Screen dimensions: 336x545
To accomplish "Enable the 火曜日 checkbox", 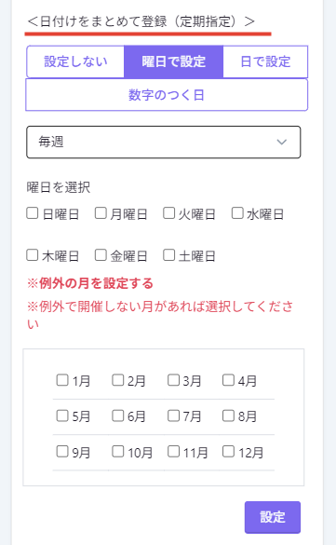I will point(169,213).
